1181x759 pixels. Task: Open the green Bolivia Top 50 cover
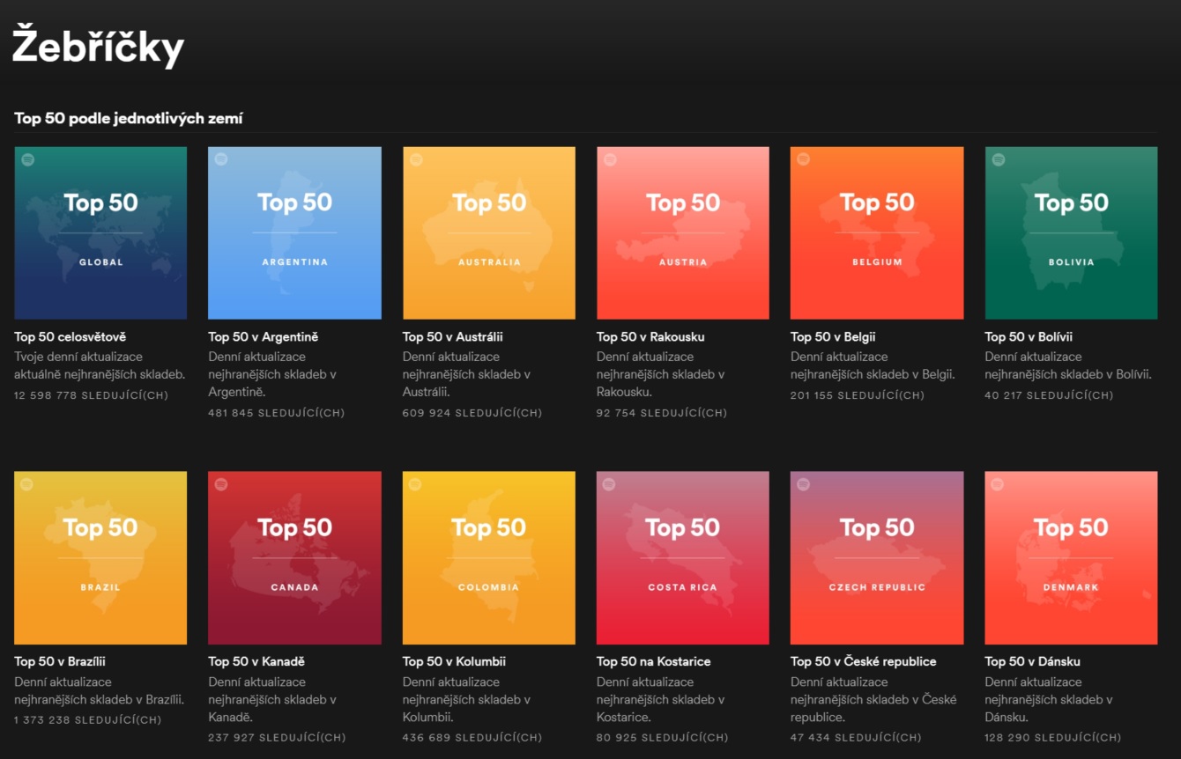click(1071, 232)
